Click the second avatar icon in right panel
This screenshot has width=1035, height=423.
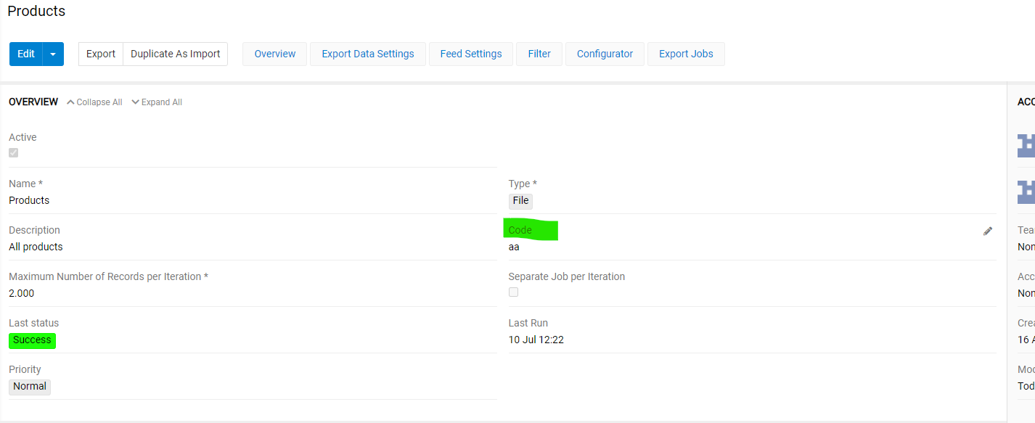1026,192
